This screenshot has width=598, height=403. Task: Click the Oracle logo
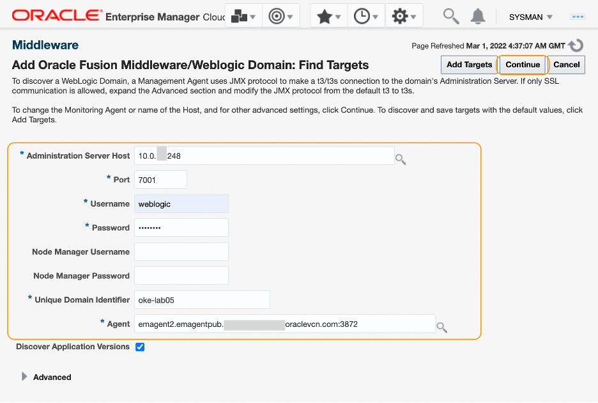(x=57, y=15)
